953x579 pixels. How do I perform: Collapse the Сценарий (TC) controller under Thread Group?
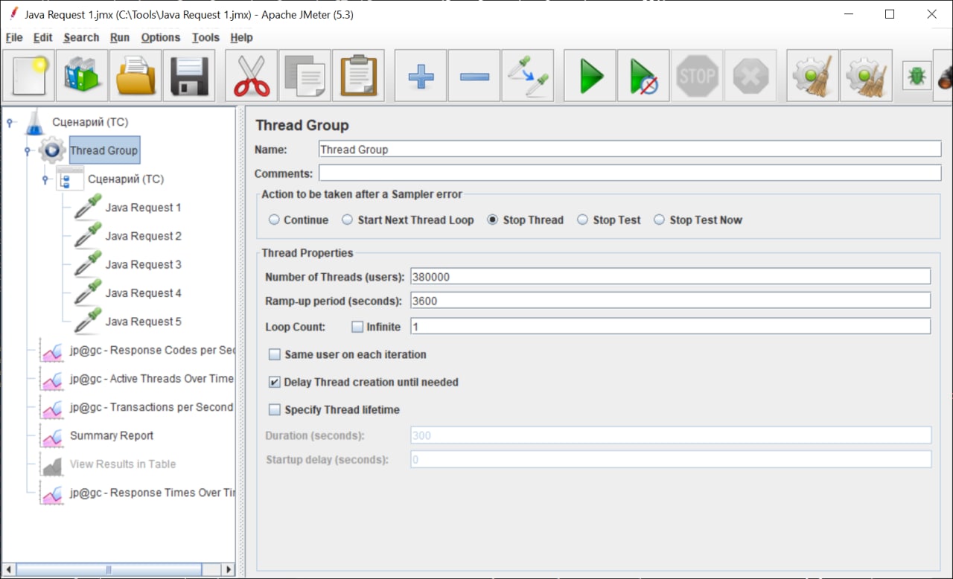click(45, 179)
